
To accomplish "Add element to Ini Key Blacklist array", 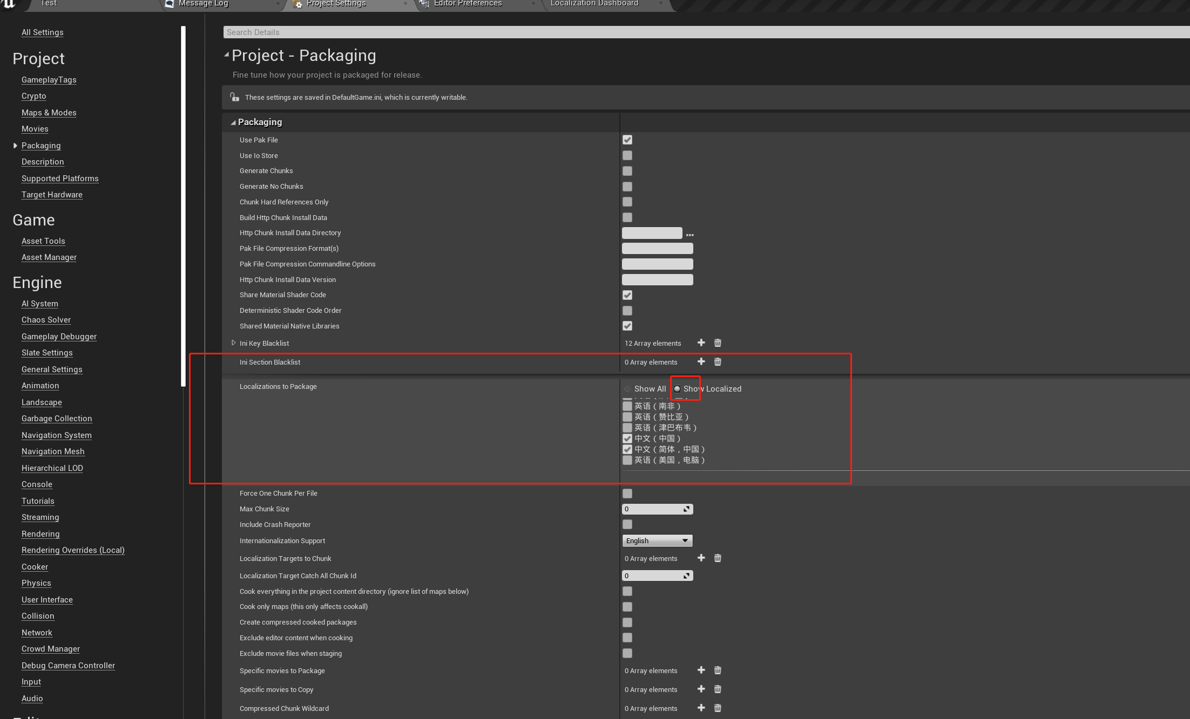I will 701,343.
